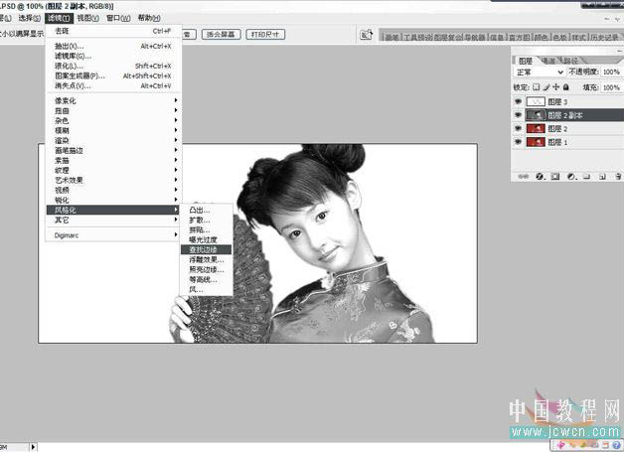This screenshot has height=452, width=624.
Task: Click the link layers icon in Layers panel
Action: click(x=523, y=176)
